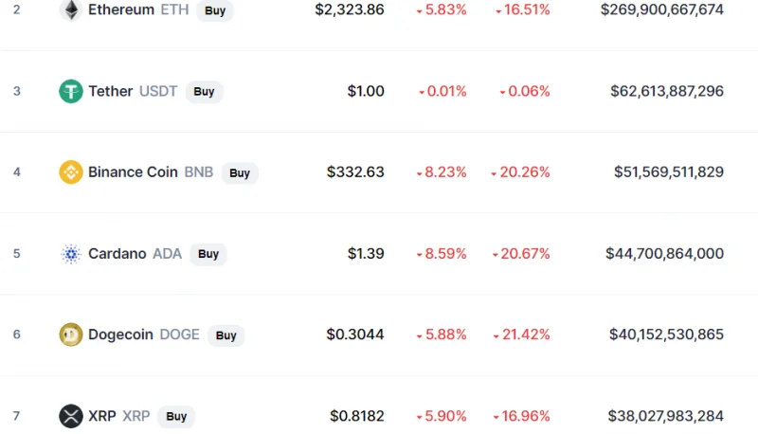Image resolution: width=758 pixels, height=434 pixels.
Task: Open the Dogecoin coin name link
Action: click(120, 335)
